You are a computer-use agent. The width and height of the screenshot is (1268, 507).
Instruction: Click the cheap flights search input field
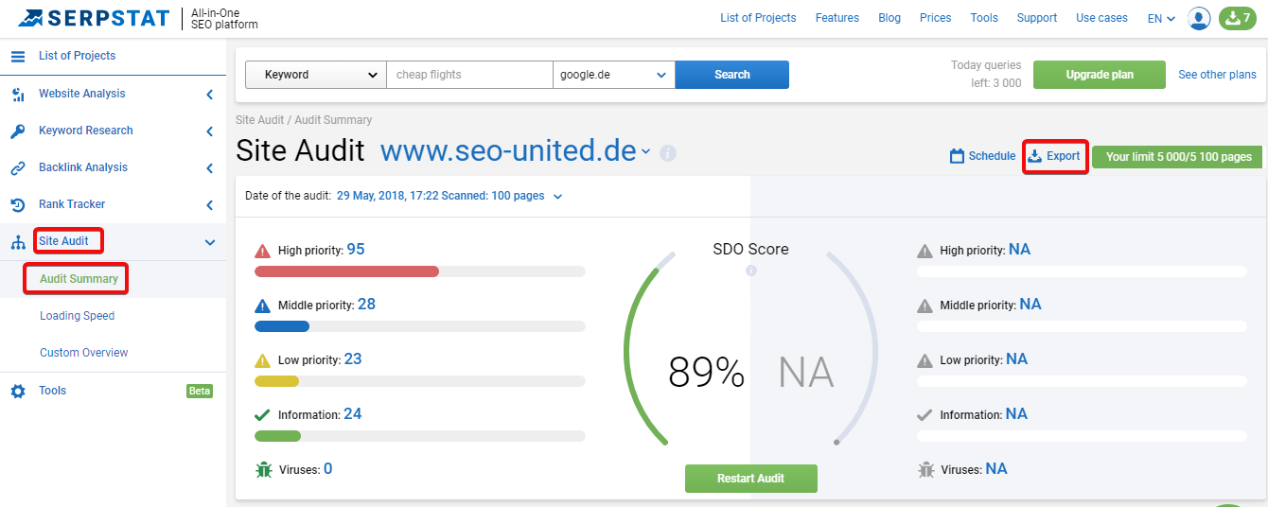click(x=469, y=75)
